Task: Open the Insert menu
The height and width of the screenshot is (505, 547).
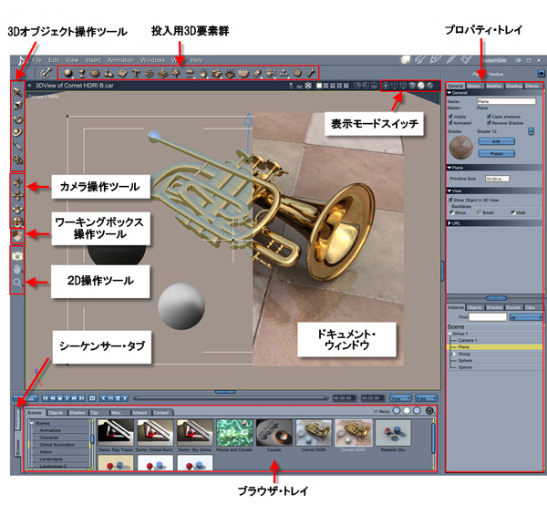Action: [93, 60]
